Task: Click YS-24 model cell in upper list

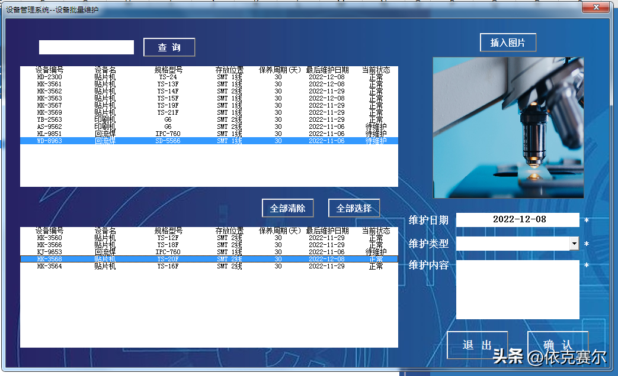Action: click(x=168, y=77)
